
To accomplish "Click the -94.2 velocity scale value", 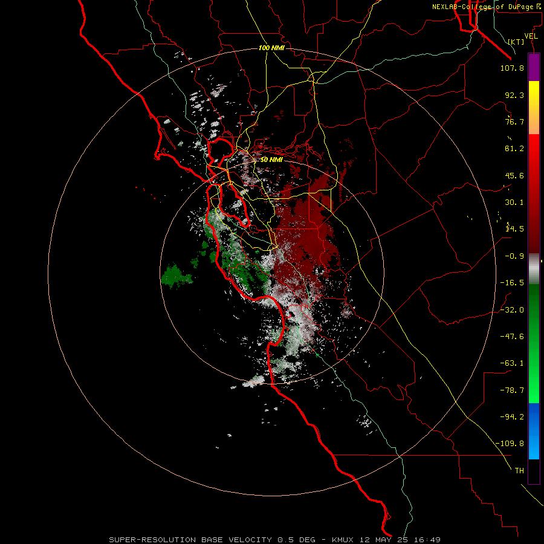I will pos(512,417).
